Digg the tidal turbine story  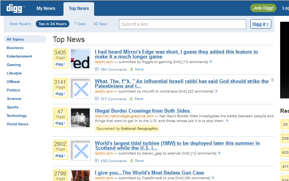click(61, 156)
